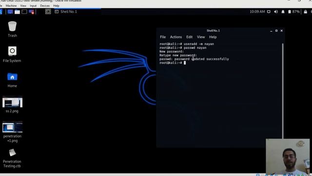
Task: Open VirtualBox View menu
Action: [x=23, y=6]
